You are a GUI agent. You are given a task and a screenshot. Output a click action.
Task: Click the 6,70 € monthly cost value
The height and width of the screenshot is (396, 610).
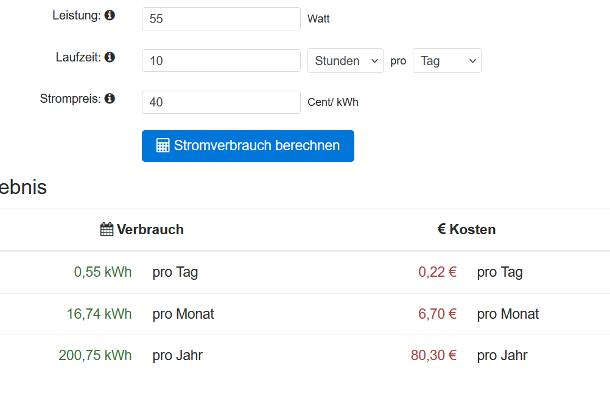(x=437, y=314)
